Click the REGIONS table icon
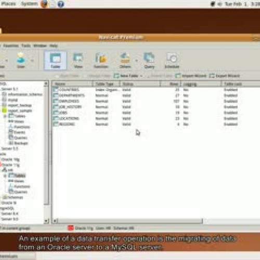 [x=56, y=124]
